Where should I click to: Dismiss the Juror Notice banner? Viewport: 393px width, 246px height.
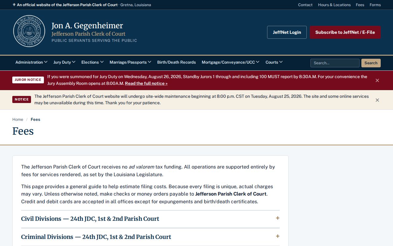377,80
